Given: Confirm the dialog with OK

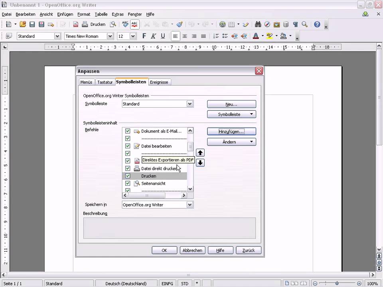Looking at the screenshot, I should [164, 250].
